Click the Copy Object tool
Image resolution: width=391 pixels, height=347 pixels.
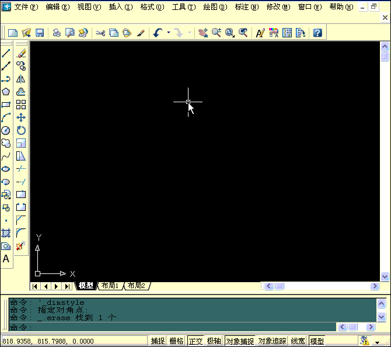pyautogui.click(x=21, y=66)
